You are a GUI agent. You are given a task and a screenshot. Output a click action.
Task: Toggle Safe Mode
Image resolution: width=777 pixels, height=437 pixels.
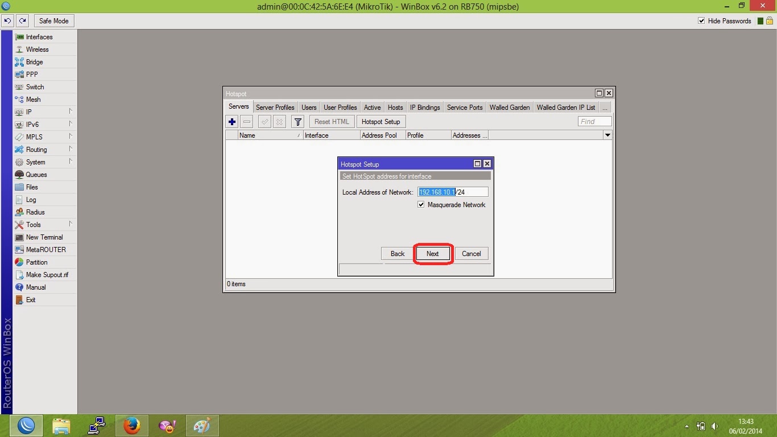pyautogui.click(x=53, y=21)
